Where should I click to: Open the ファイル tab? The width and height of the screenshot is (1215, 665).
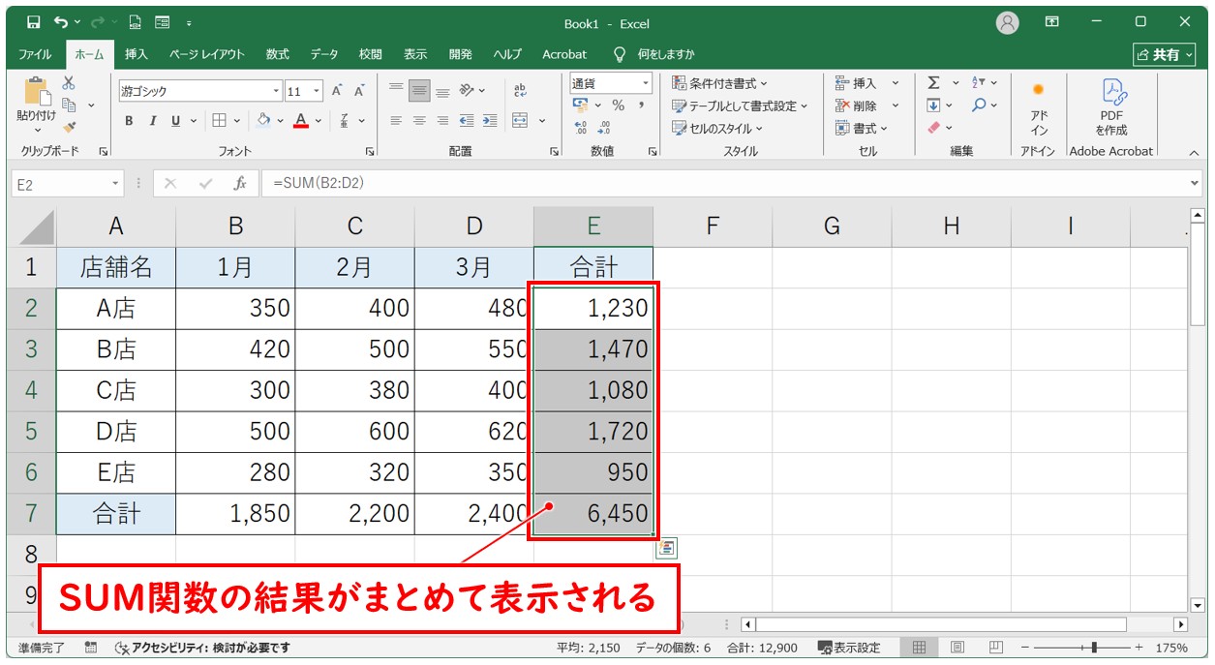(36, 54)
